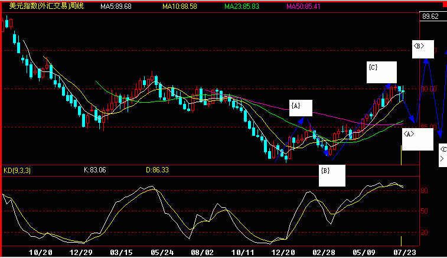This screenshot has width=447, height=258.
Task: Click the KD axis level 80
Action: [x=424, y=191]
